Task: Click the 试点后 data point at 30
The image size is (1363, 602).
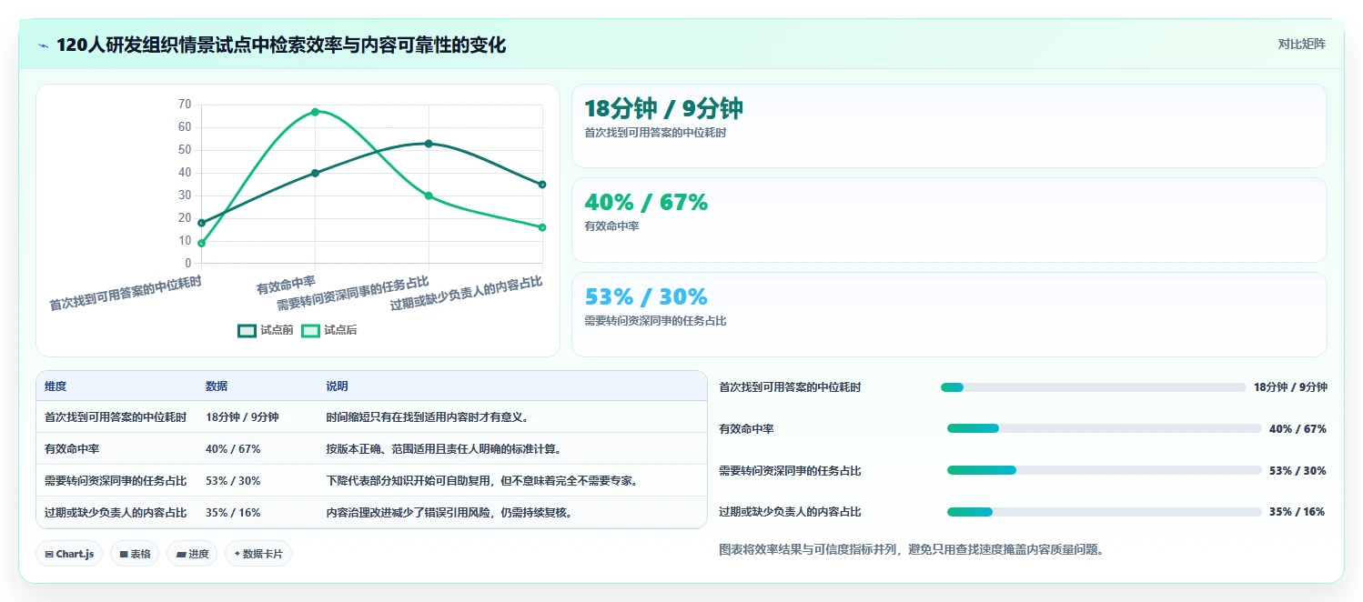Action: [x=429, y=196]
